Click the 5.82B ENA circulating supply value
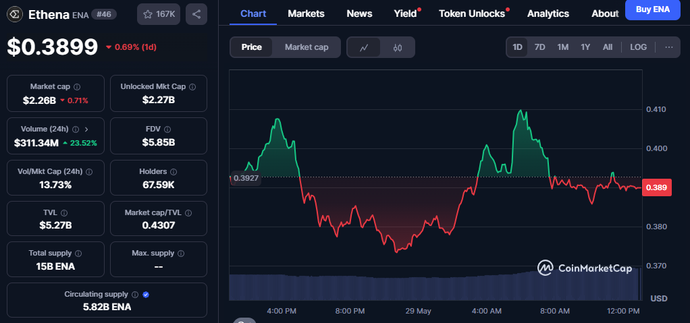Screen dimensions: 690x323 point(107,307)
